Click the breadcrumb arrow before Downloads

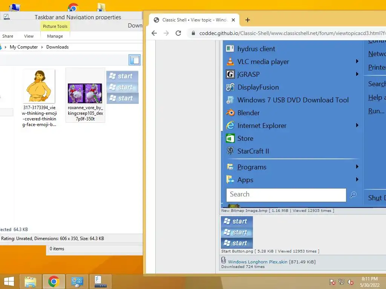(x=42, y=47)
